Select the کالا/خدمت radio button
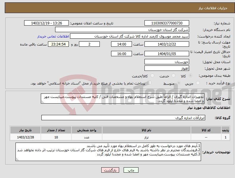 [152, 76]
